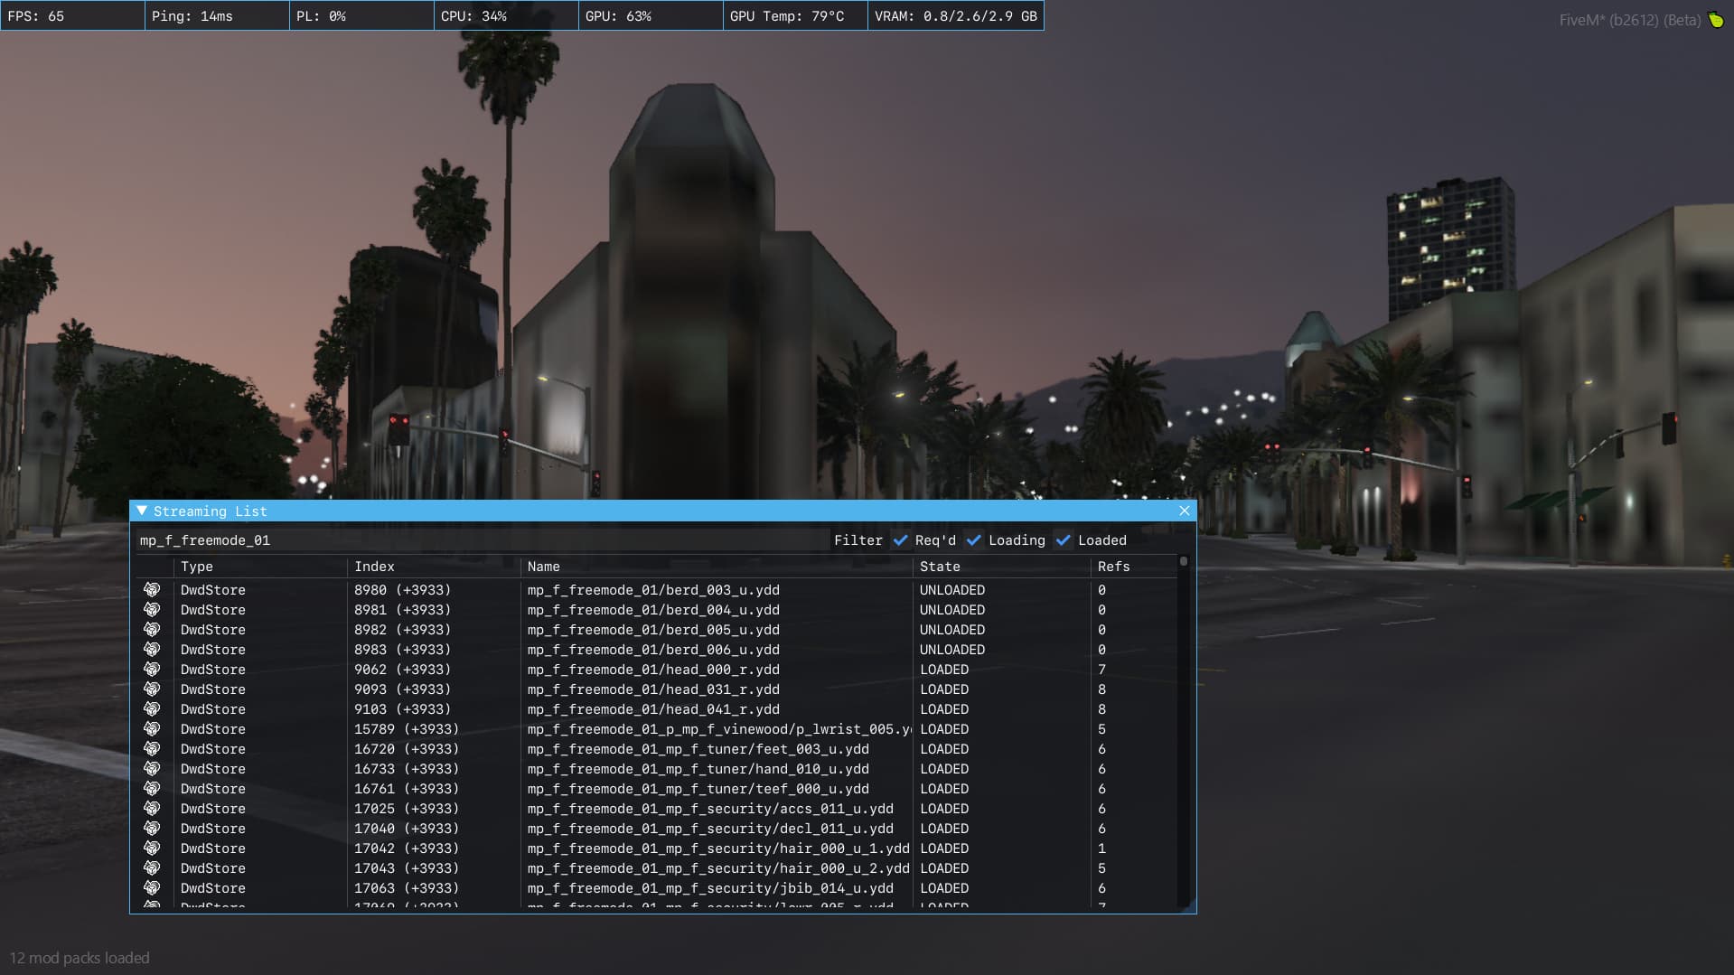Image resolution: width=1734 pixels, height=975 pixels.
Task: Click the VRAM: 0.8/2.6/2.9 GB readout
Action: click(x=956, y=16)
